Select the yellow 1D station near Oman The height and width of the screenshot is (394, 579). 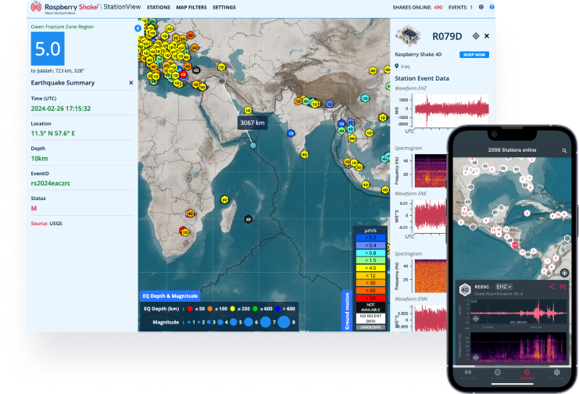(x=248, y=110)
